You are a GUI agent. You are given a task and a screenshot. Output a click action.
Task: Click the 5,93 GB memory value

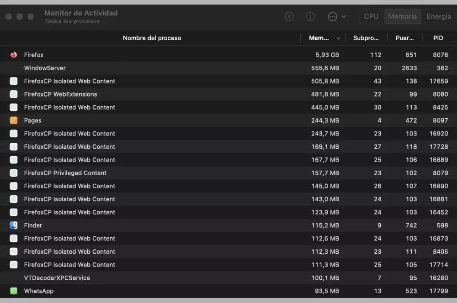[x=327, y=55]
